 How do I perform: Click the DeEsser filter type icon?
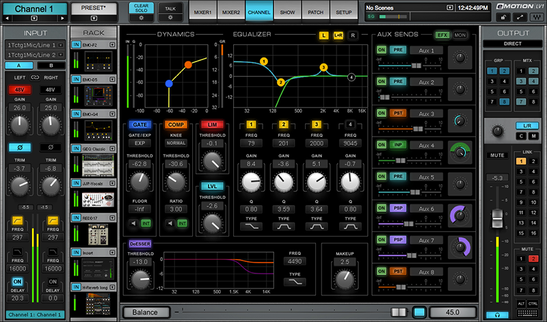pyautogui.click(x=295, y=282)
